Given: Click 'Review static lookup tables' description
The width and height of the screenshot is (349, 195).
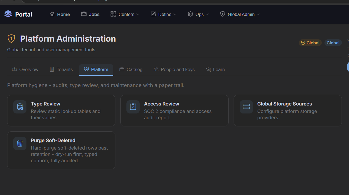Looking at the screenshot, I should pos(66,115).
